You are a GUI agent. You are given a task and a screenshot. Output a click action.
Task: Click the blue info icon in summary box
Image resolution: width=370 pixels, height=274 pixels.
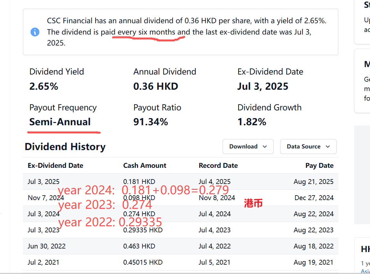click(35, 32)
